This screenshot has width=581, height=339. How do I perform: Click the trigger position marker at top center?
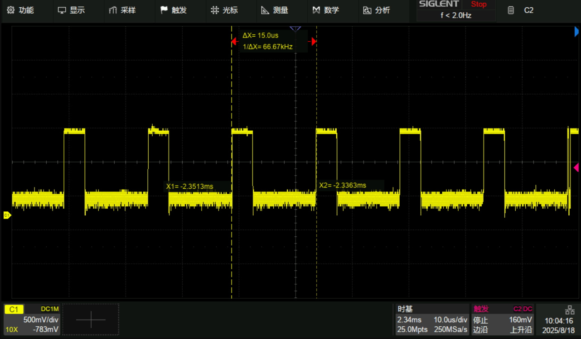click(x=295, y=29)
